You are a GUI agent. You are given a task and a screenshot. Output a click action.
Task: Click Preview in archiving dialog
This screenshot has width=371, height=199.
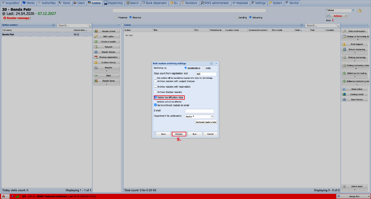tap(179, 134)
